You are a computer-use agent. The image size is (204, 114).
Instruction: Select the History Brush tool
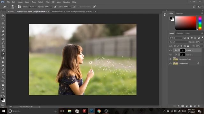pos(3,50)
